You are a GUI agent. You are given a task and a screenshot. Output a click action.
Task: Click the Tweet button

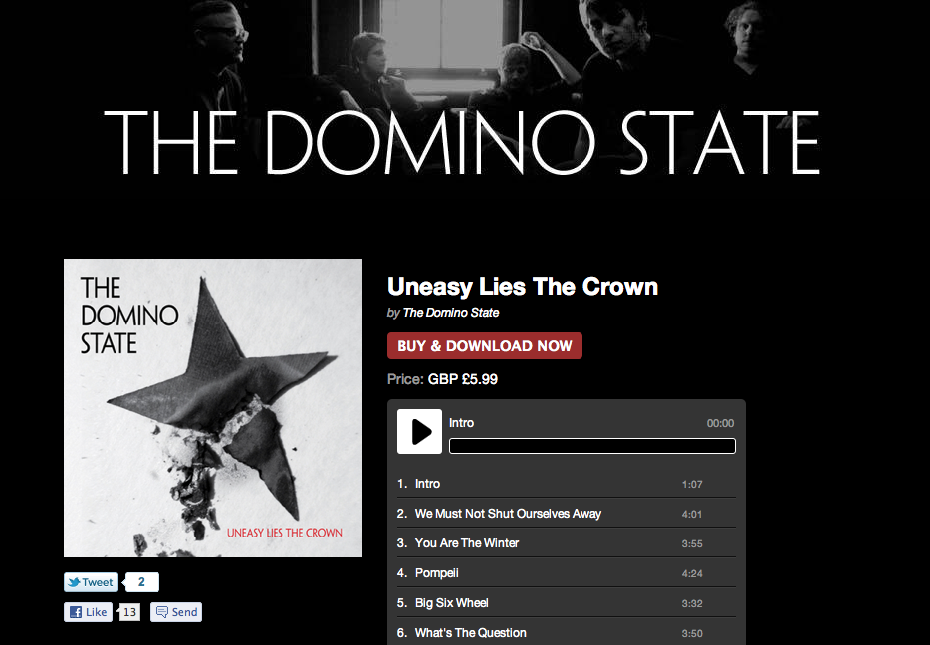coord(92,582)
